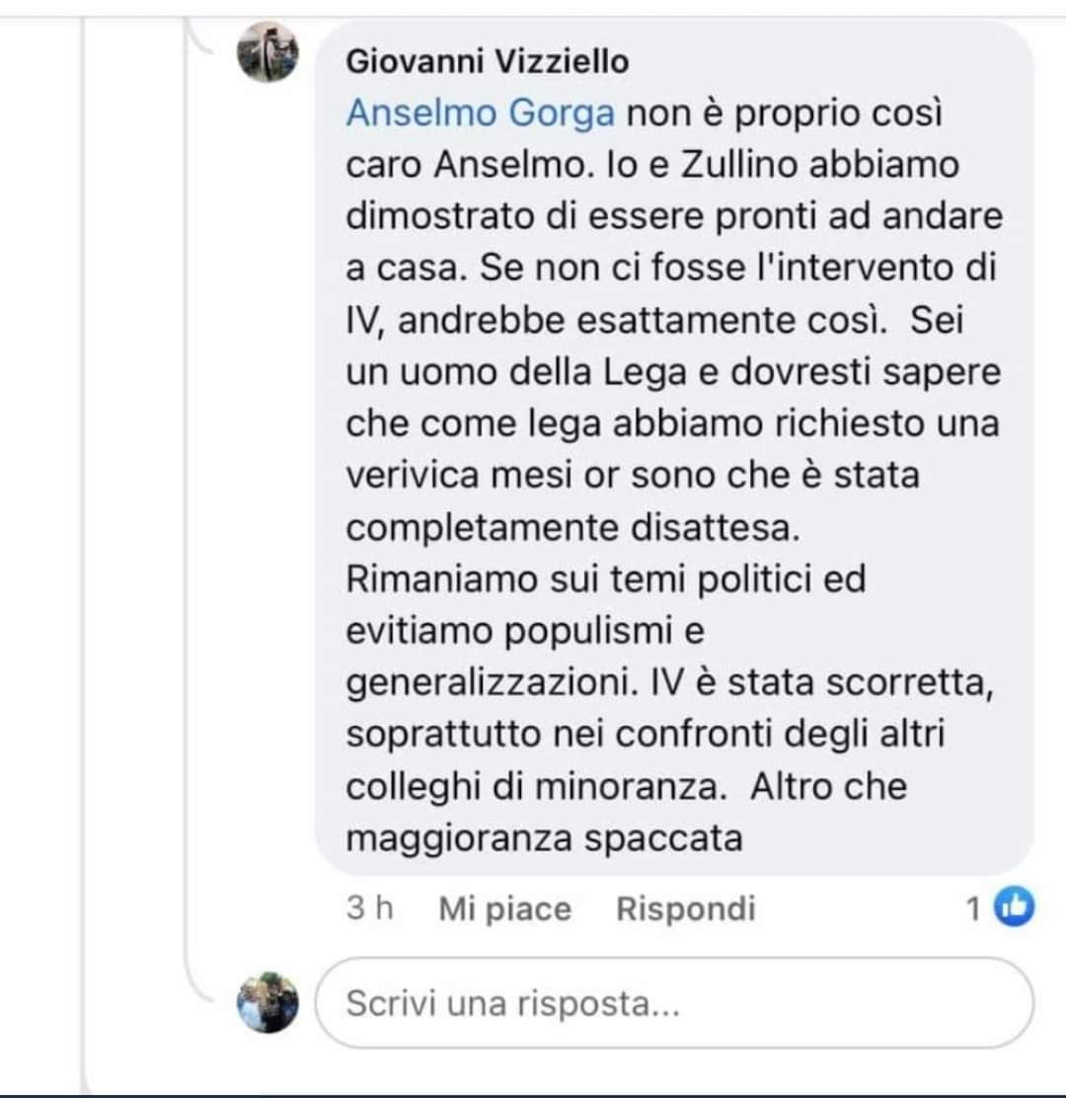Screen dimensions: 1066x1098
Task: Click the words 'maggioranza spaccata' in the comment
Action: pyautogui.click(x=544, y=839)
